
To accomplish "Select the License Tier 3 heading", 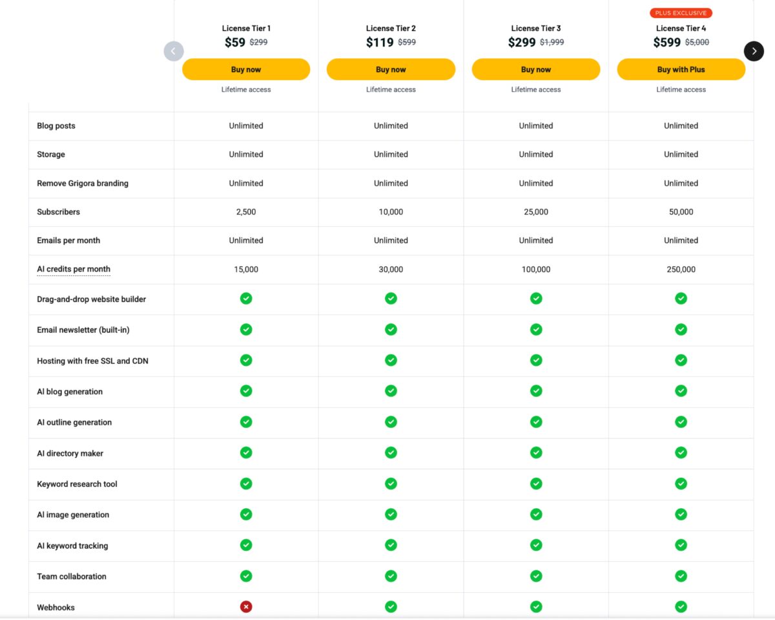I will tap(536, 28).
